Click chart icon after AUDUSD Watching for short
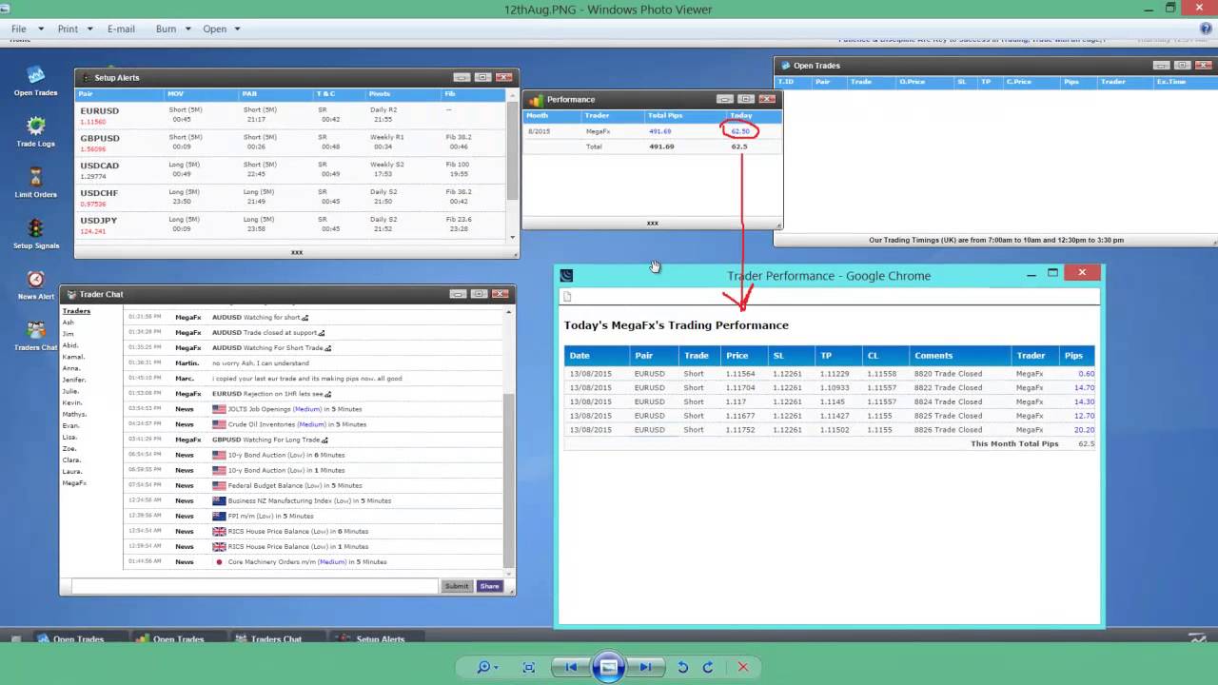This screenshot has width=1218, height=685. pos(305,318)
